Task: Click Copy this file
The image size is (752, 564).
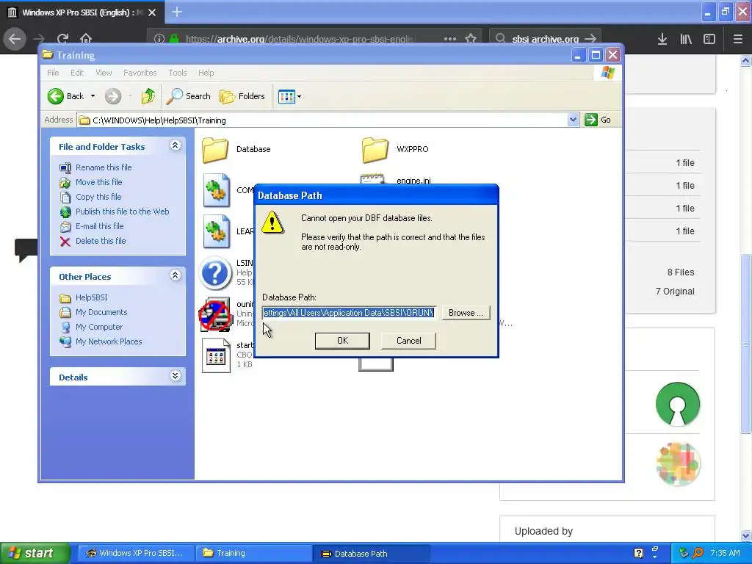Action: point(98,197)
